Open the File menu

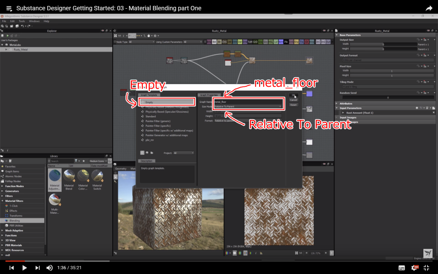click(x=4, y=21)
